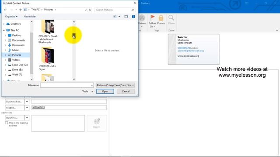280x157 pixels.
Task: Click Mobile number field 9589905678
Action: (69, 108)
